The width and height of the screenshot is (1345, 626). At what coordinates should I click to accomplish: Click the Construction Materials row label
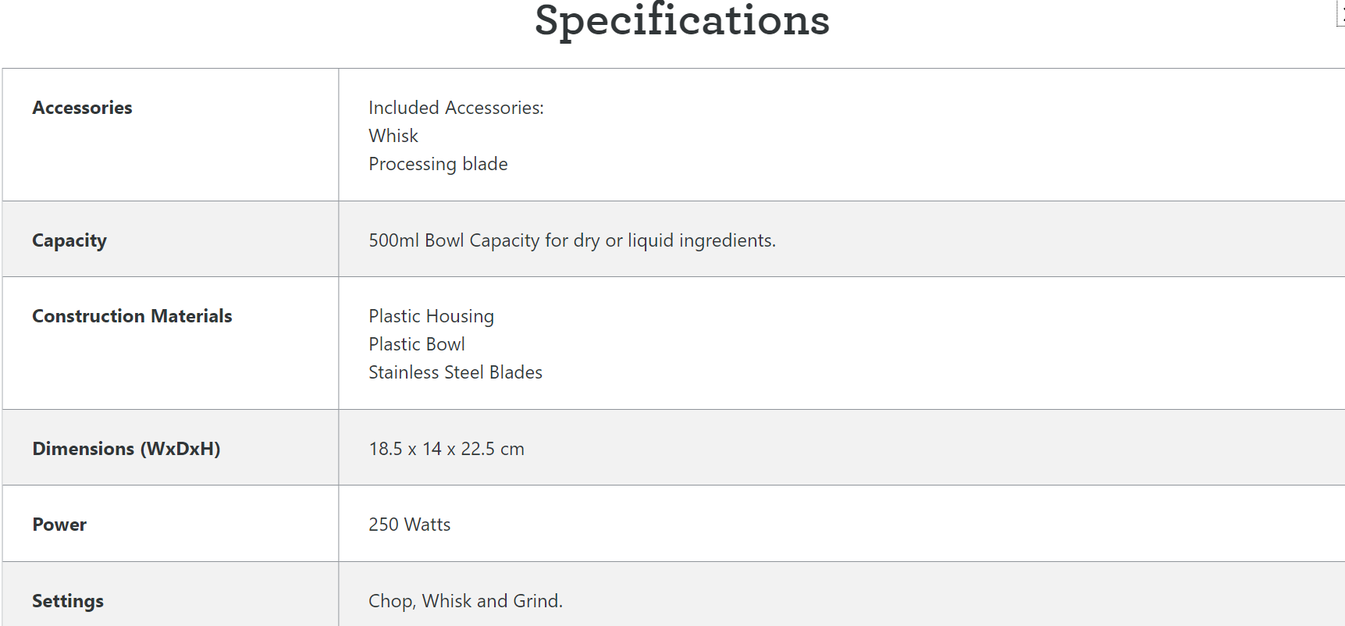[132, 316]
